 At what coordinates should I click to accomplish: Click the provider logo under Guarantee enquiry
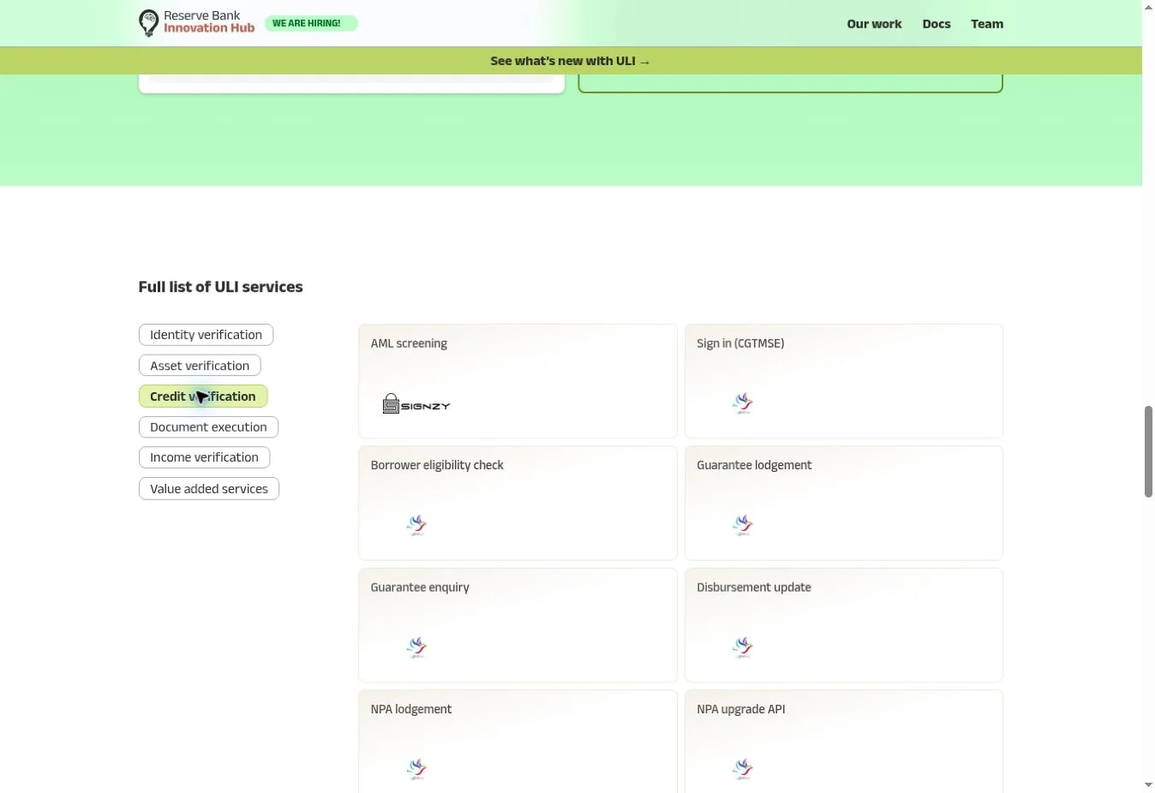pos(416,647)
